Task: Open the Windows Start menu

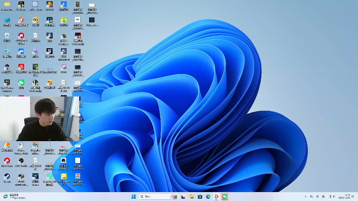Action: (x=133, y=197)
